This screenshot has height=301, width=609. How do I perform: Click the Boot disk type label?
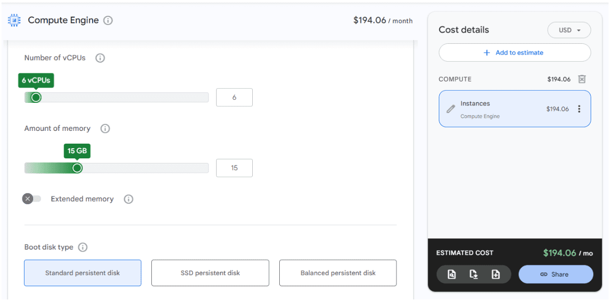pos(48,248)
